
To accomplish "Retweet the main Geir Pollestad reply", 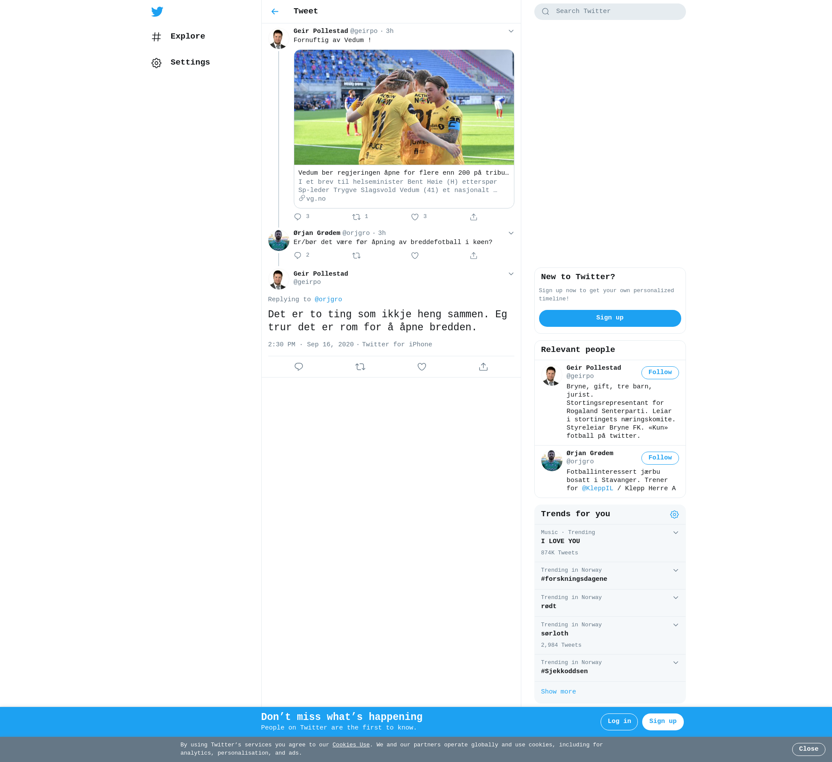I will [360, 367].
